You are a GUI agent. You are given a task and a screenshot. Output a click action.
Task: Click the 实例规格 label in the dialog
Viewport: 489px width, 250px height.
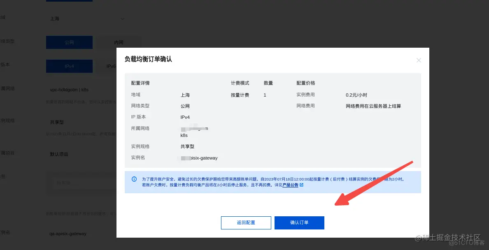point(140,146)
